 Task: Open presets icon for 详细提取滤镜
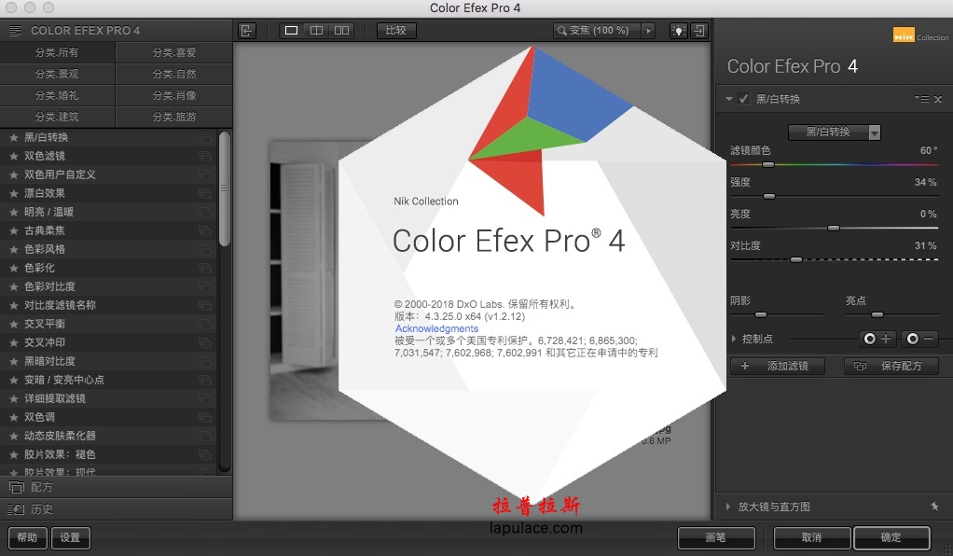coord(205,398)
